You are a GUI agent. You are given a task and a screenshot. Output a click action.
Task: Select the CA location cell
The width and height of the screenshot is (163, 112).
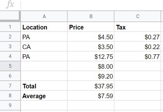[x=44, y=46]
